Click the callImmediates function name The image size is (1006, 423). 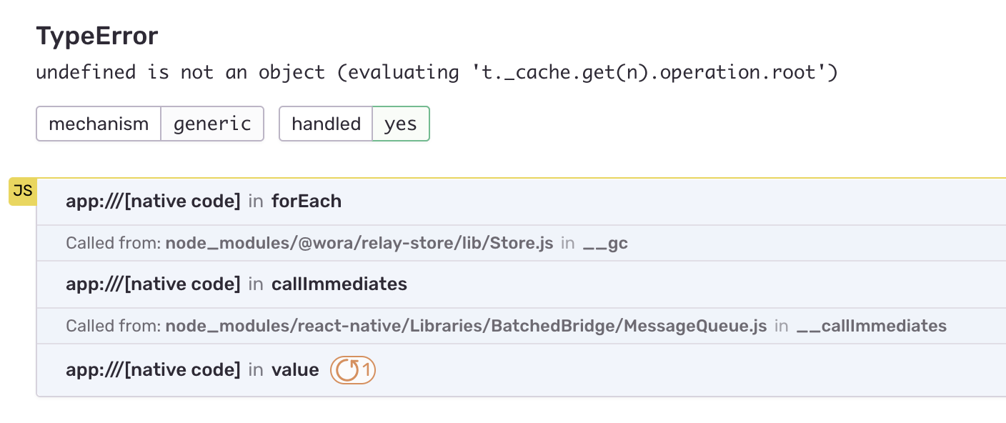pyautogui.click(x=339, y=284)
